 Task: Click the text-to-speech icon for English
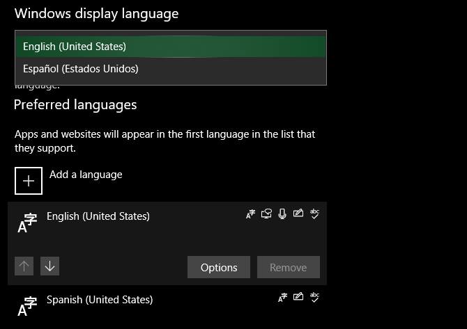click(x=266, y=214)
